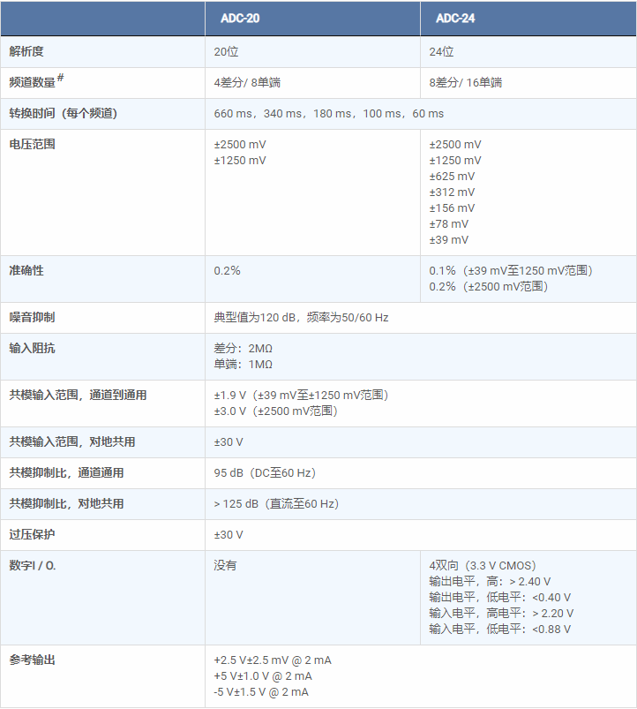Click the +2.5 V±2.5 mV reference output line
The height and width of the screenshot is (709, 637).
[273, 660]
